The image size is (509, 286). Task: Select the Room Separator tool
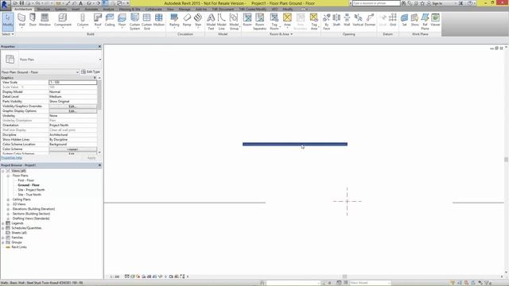coord(260,21)
